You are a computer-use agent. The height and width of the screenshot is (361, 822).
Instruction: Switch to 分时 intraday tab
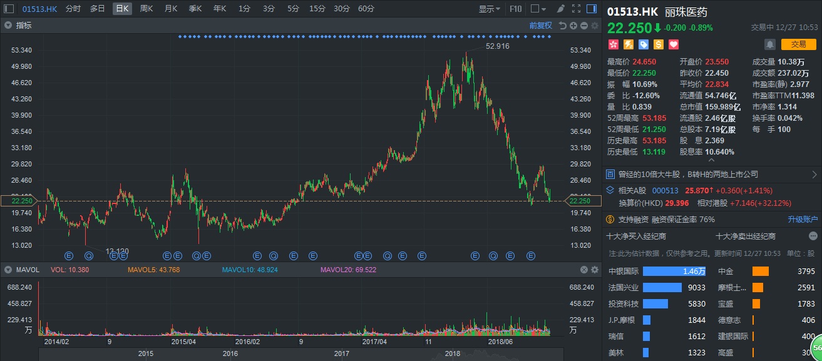(73, 9)
